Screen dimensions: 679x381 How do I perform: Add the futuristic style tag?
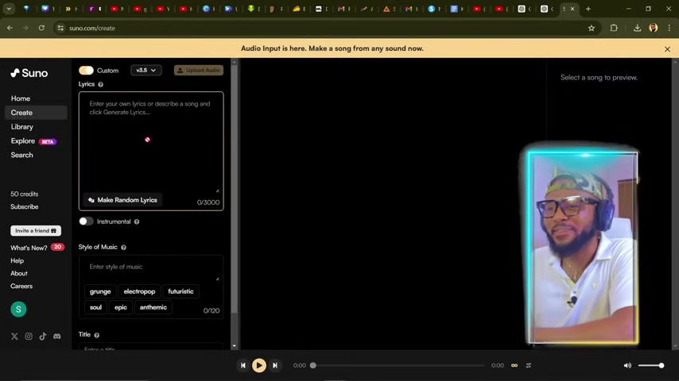coord(180,291)
